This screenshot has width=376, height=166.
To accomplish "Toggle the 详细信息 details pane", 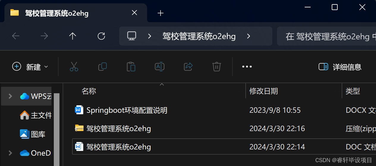I will [340, 67].
